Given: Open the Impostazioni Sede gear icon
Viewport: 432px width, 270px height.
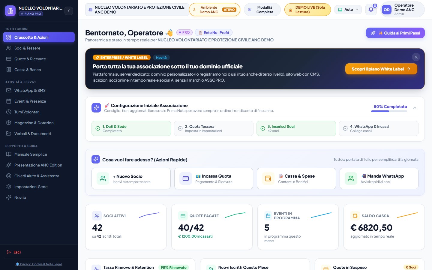Looking at the screenshot, I should click(9, 187).
